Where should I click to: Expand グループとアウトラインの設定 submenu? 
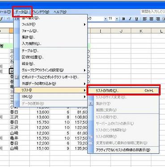click(x=85, y=70)
